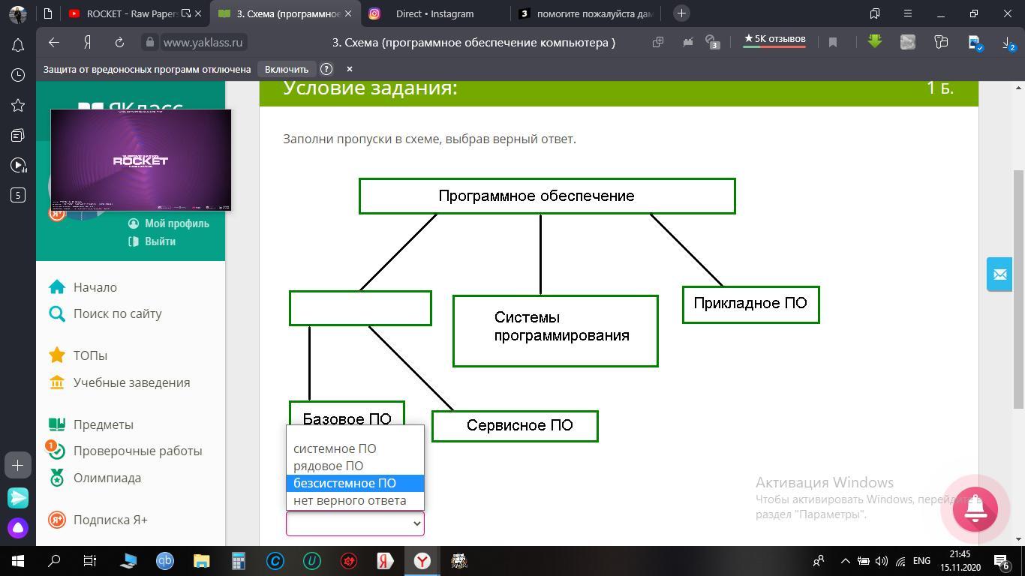Open Учебные заведения page
1025x576 pixels.
point(119,382)
